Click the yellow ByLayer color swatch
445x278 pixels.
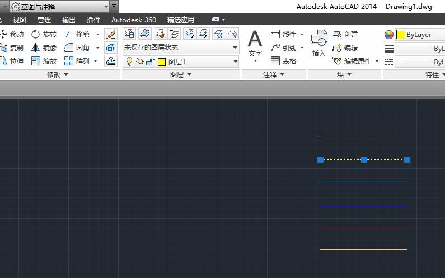[401, 35]
